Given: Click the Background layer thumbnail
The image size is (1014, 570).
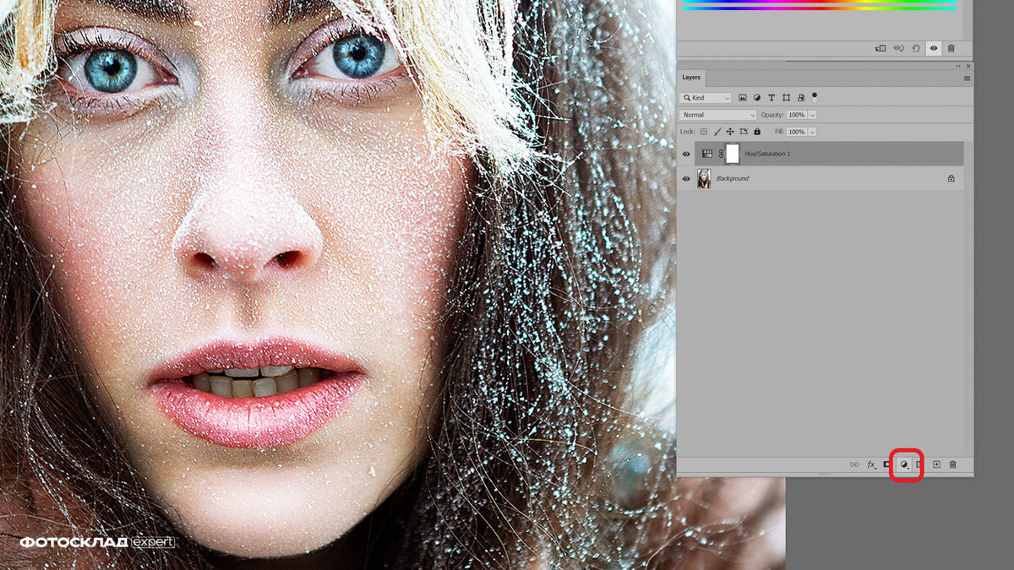Looking at the screenshot, I should point(704,178).
